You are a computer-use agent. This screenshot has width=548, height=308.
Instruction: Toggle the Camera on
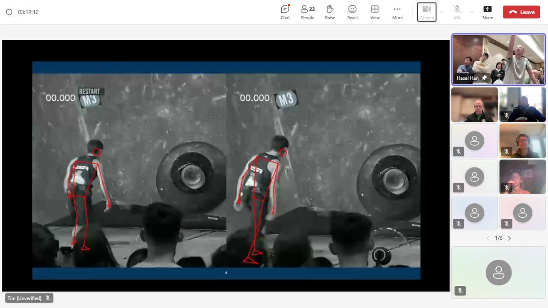[x=426, y=12]
